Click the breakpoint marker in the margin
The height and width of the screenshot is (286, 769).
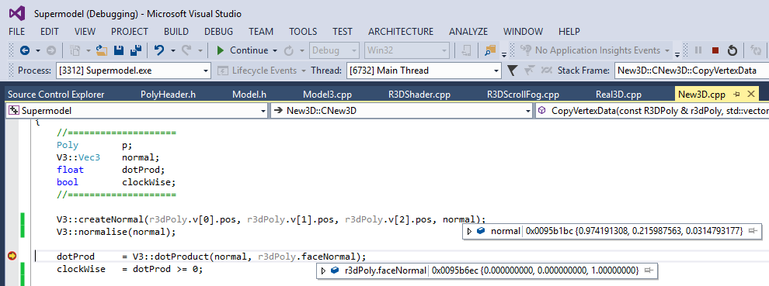click(x=12, y=256)
